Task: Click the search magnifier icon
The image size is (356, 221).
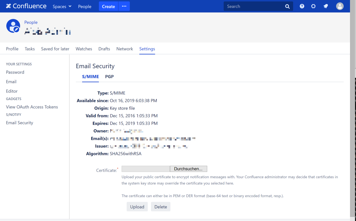Action: 287,6
